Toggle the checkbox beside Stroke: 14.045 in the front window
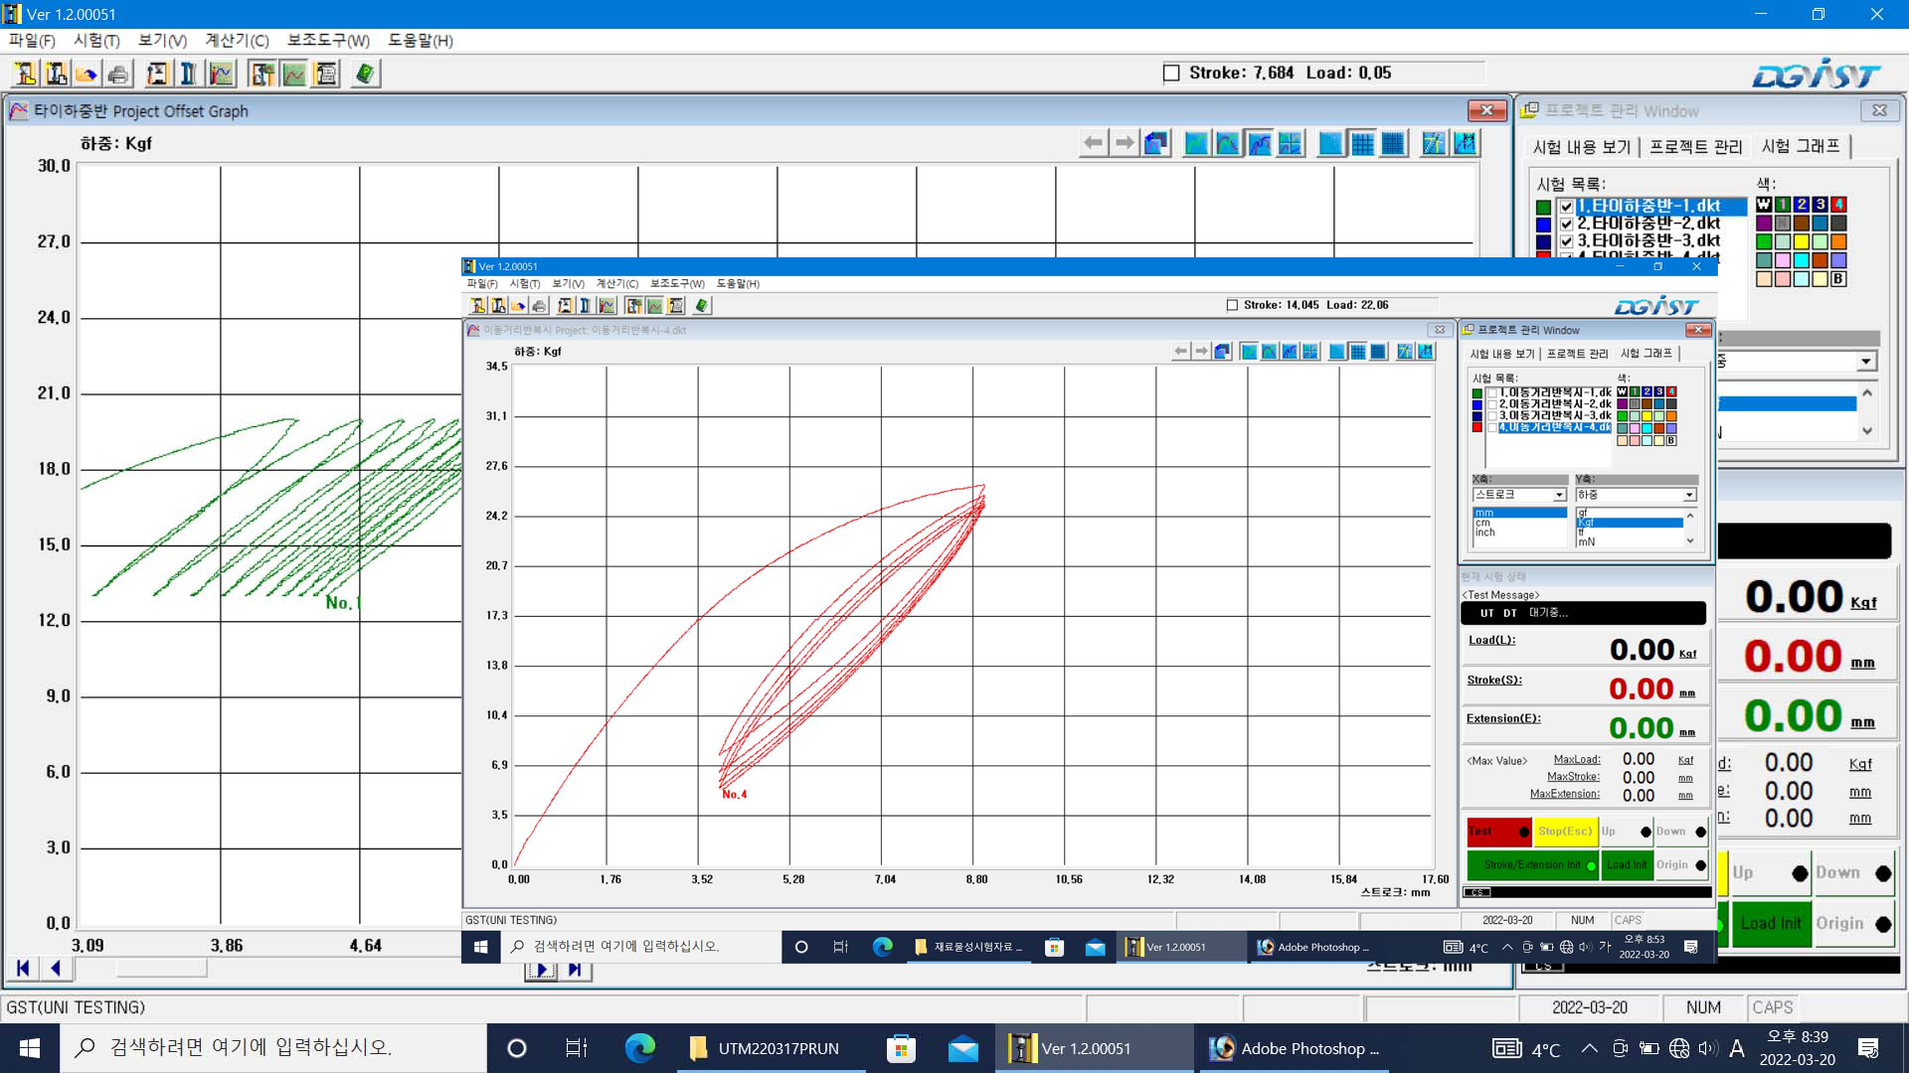Screen dimensions: 1909x1073 click(1232, 305)
